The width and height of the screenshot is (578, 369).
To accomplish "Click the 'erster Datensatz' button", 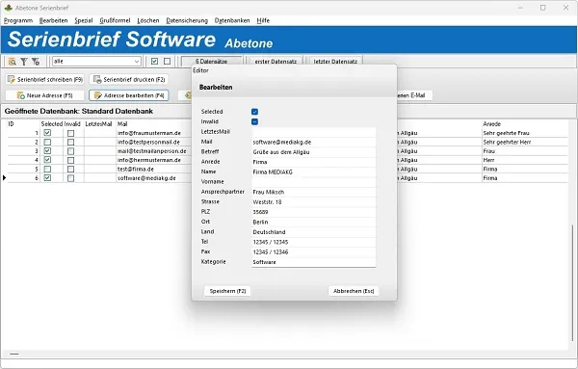I will pyautogui.click(x=276, y=61).
